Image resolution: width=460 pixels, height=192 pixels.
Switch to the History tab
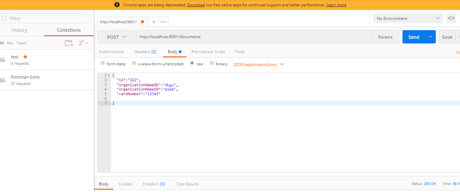click(x=19, y=30)
